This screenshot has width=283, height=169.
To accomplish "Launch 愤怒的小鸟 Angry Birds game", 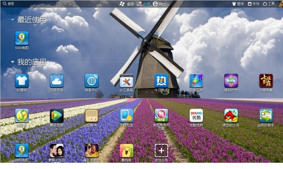I will coord(231,116).
